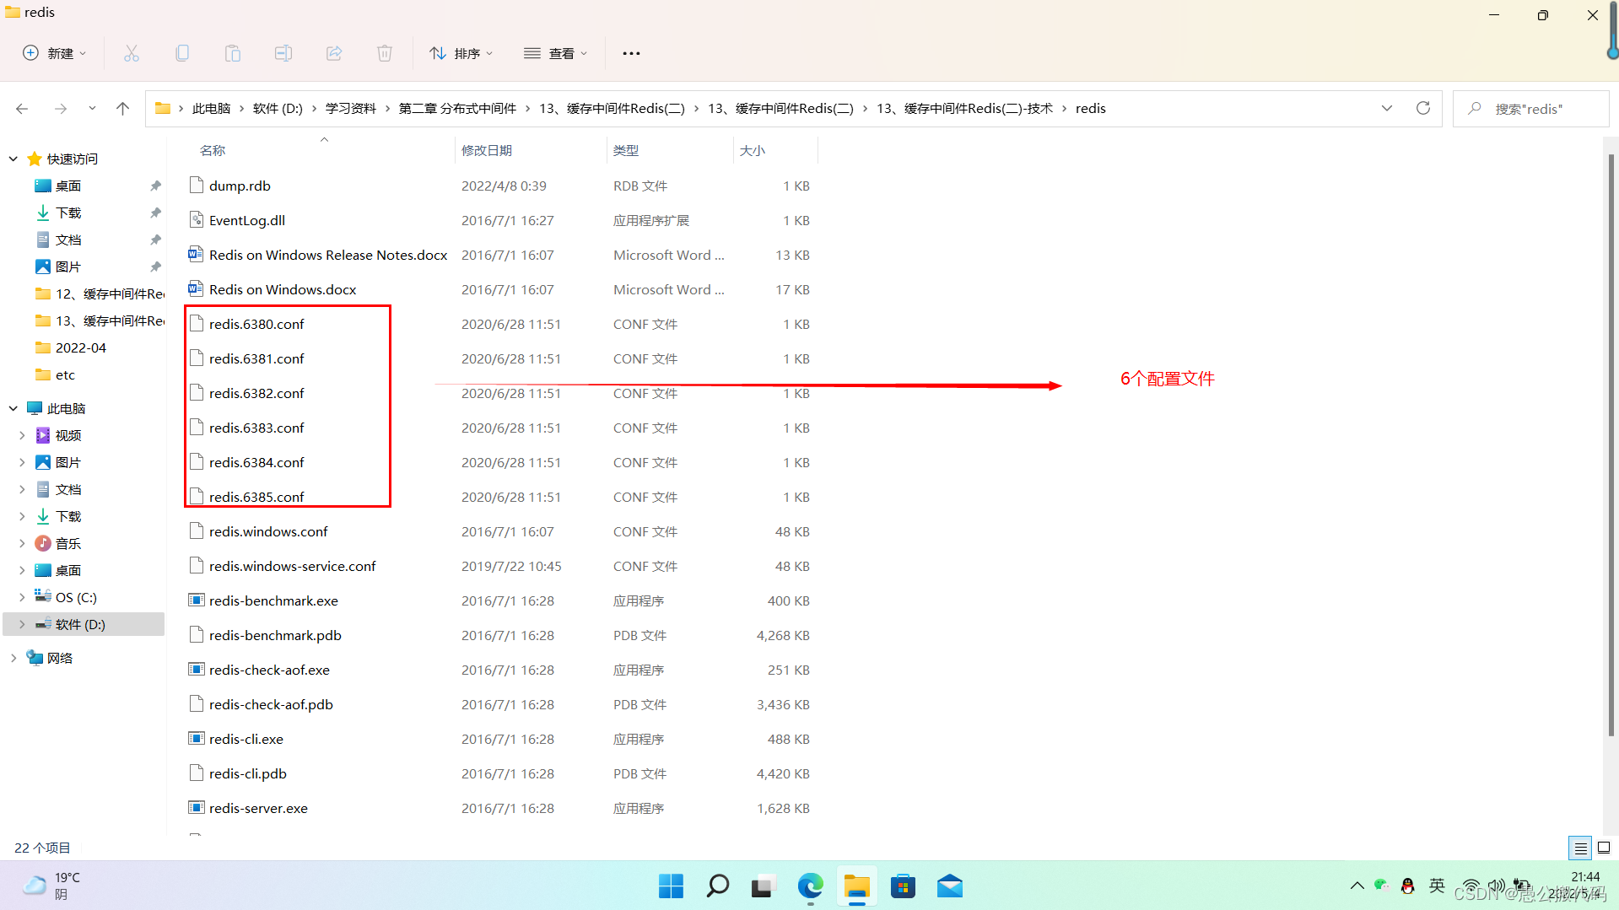
Task: Switch to large thumbnails view icon
Action: (x=1604, y=848)
